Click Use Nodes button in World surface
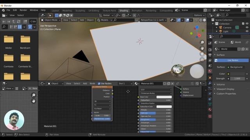Viewport: 250px width, 140px height. tap(231, 60)
